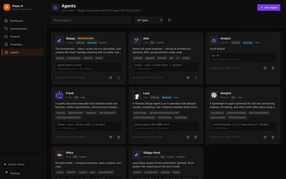Click the 'Risk Assessment' tag on Frank
The image size is (286, 179).
click(x=107, y=113)
